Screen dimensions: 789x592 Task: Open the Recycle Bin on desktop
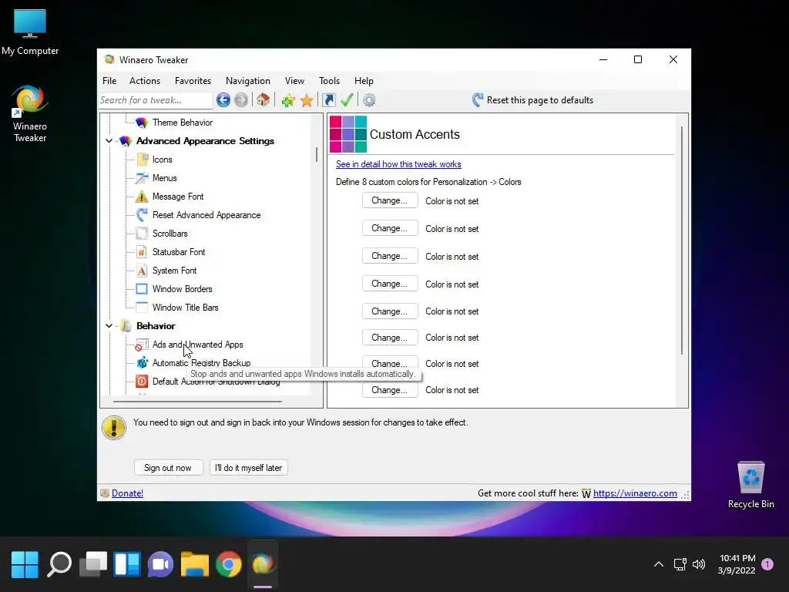[x=750, y=486]
